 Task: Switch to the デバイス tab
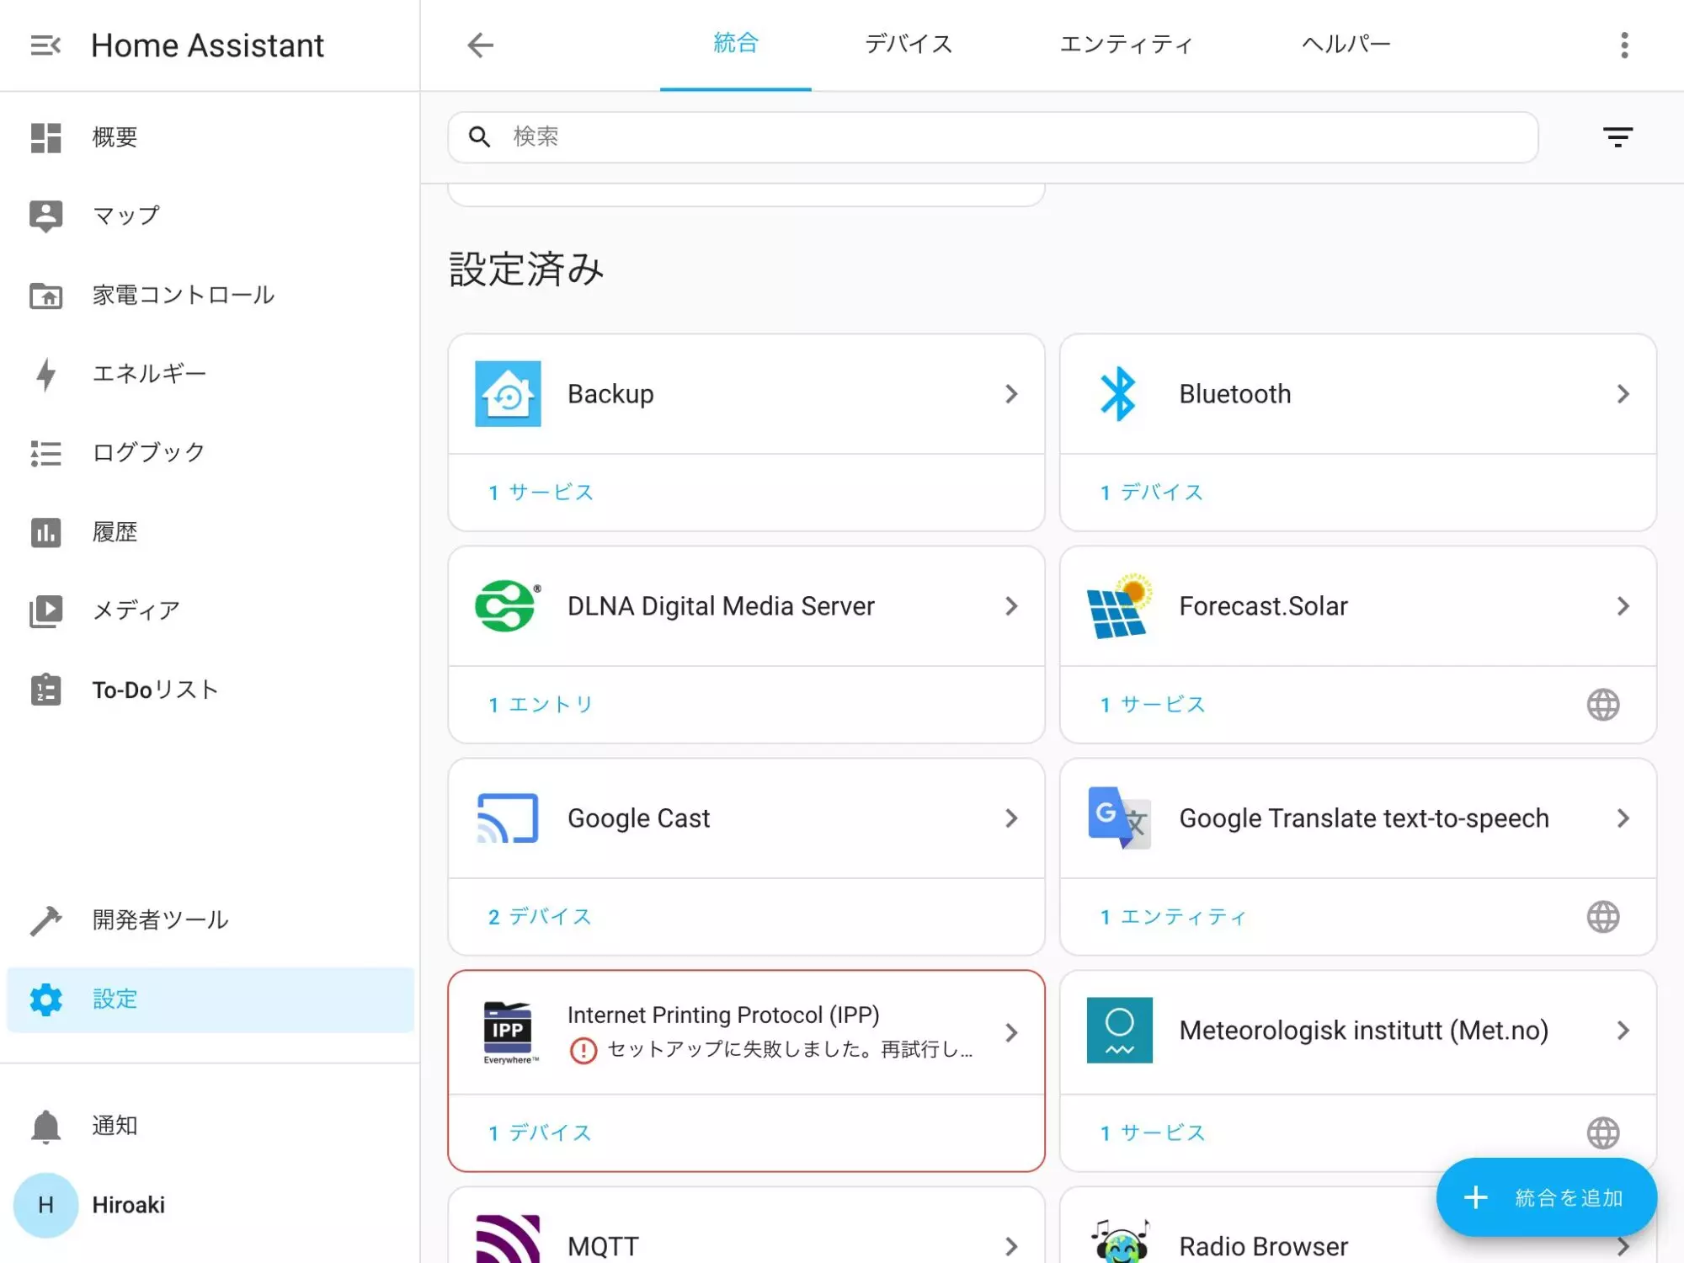909,44
